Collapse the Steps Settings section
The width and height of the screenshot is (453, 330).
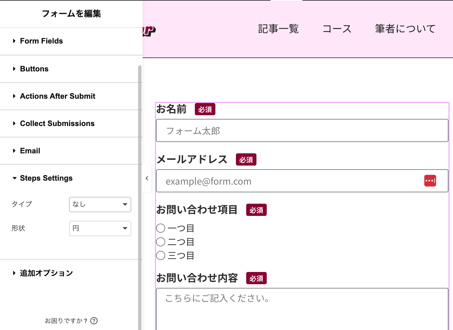[46, 178]
